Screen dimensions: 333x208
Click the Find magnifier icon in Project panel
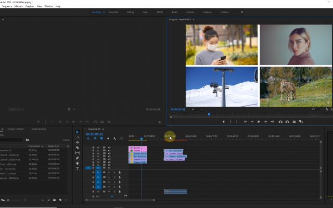click(48, 200)
